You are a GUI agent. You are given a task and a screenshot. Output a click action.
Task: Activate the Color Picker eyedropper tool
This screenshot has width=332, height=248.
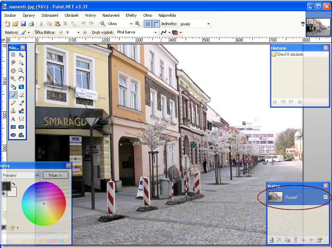click(x=21, y=103)
